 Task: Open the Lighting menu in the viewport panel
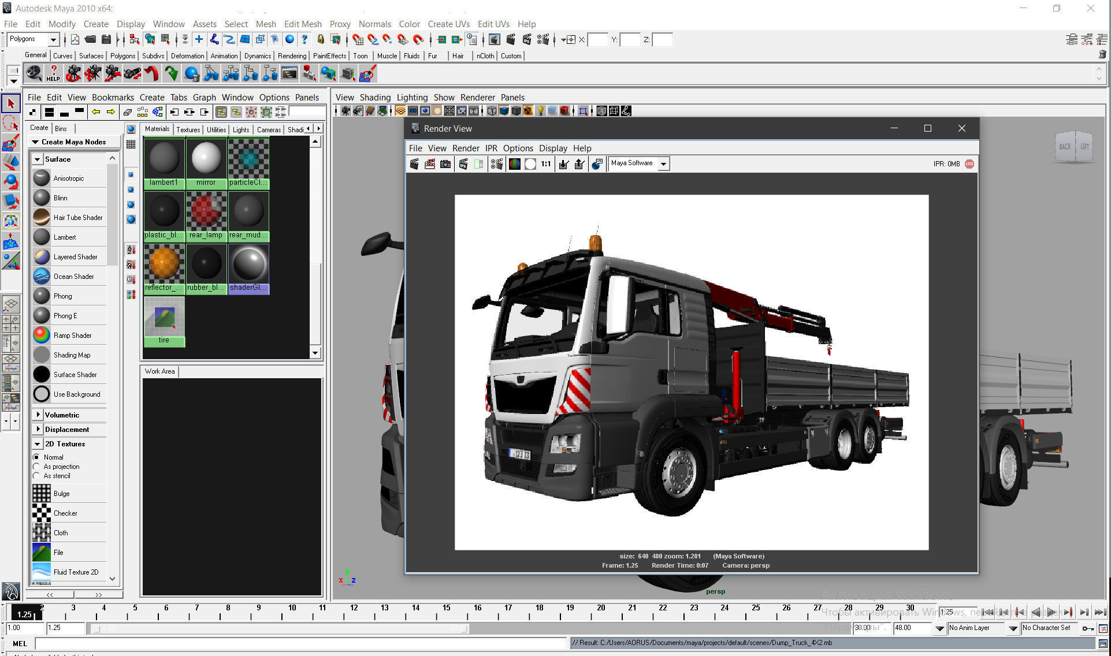pyautogui.click(x=412, y=97)
